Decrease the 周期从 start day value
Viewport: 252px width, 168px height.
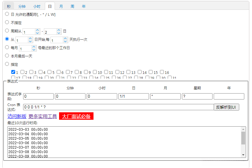(x=37, y=33)
